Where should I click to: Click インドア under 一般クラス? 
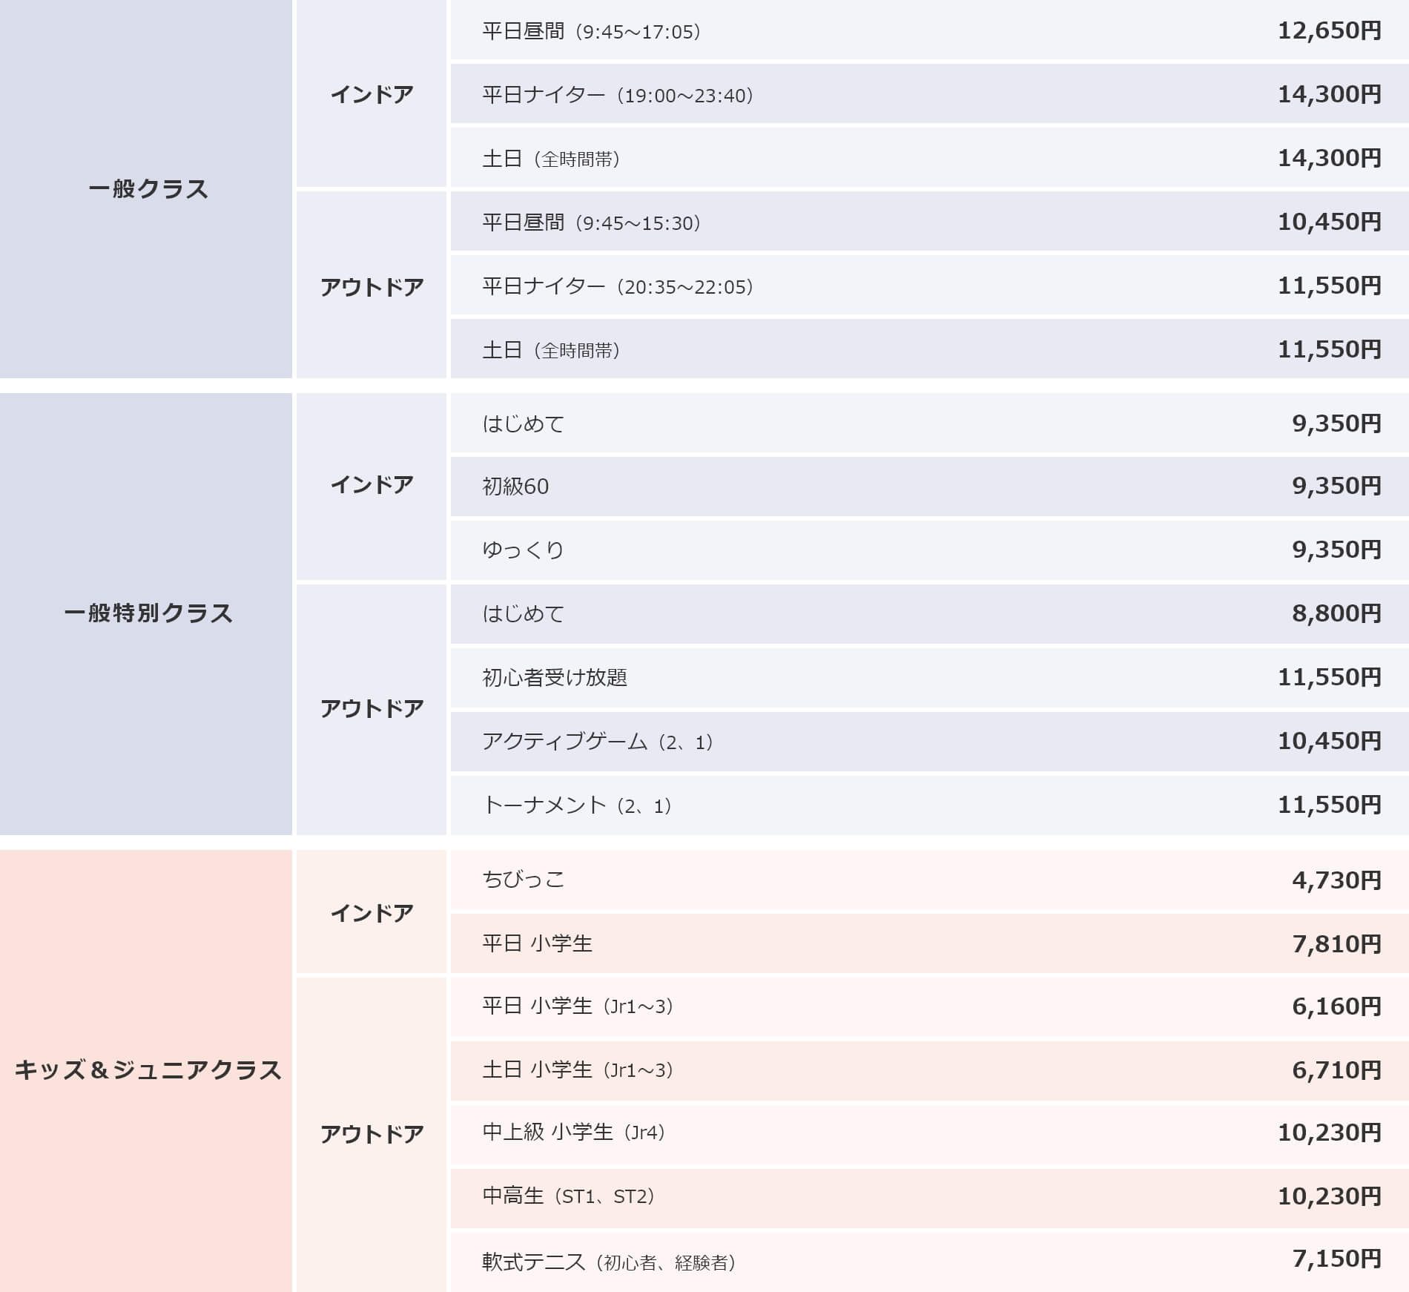pyautogui.click(x=371, y=94)
